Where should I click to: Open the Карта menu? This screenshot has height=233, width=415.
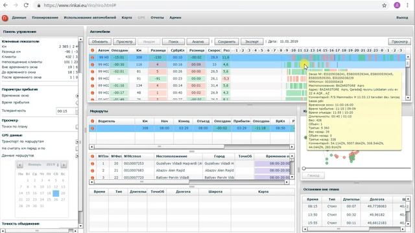(x=126, y=17)
